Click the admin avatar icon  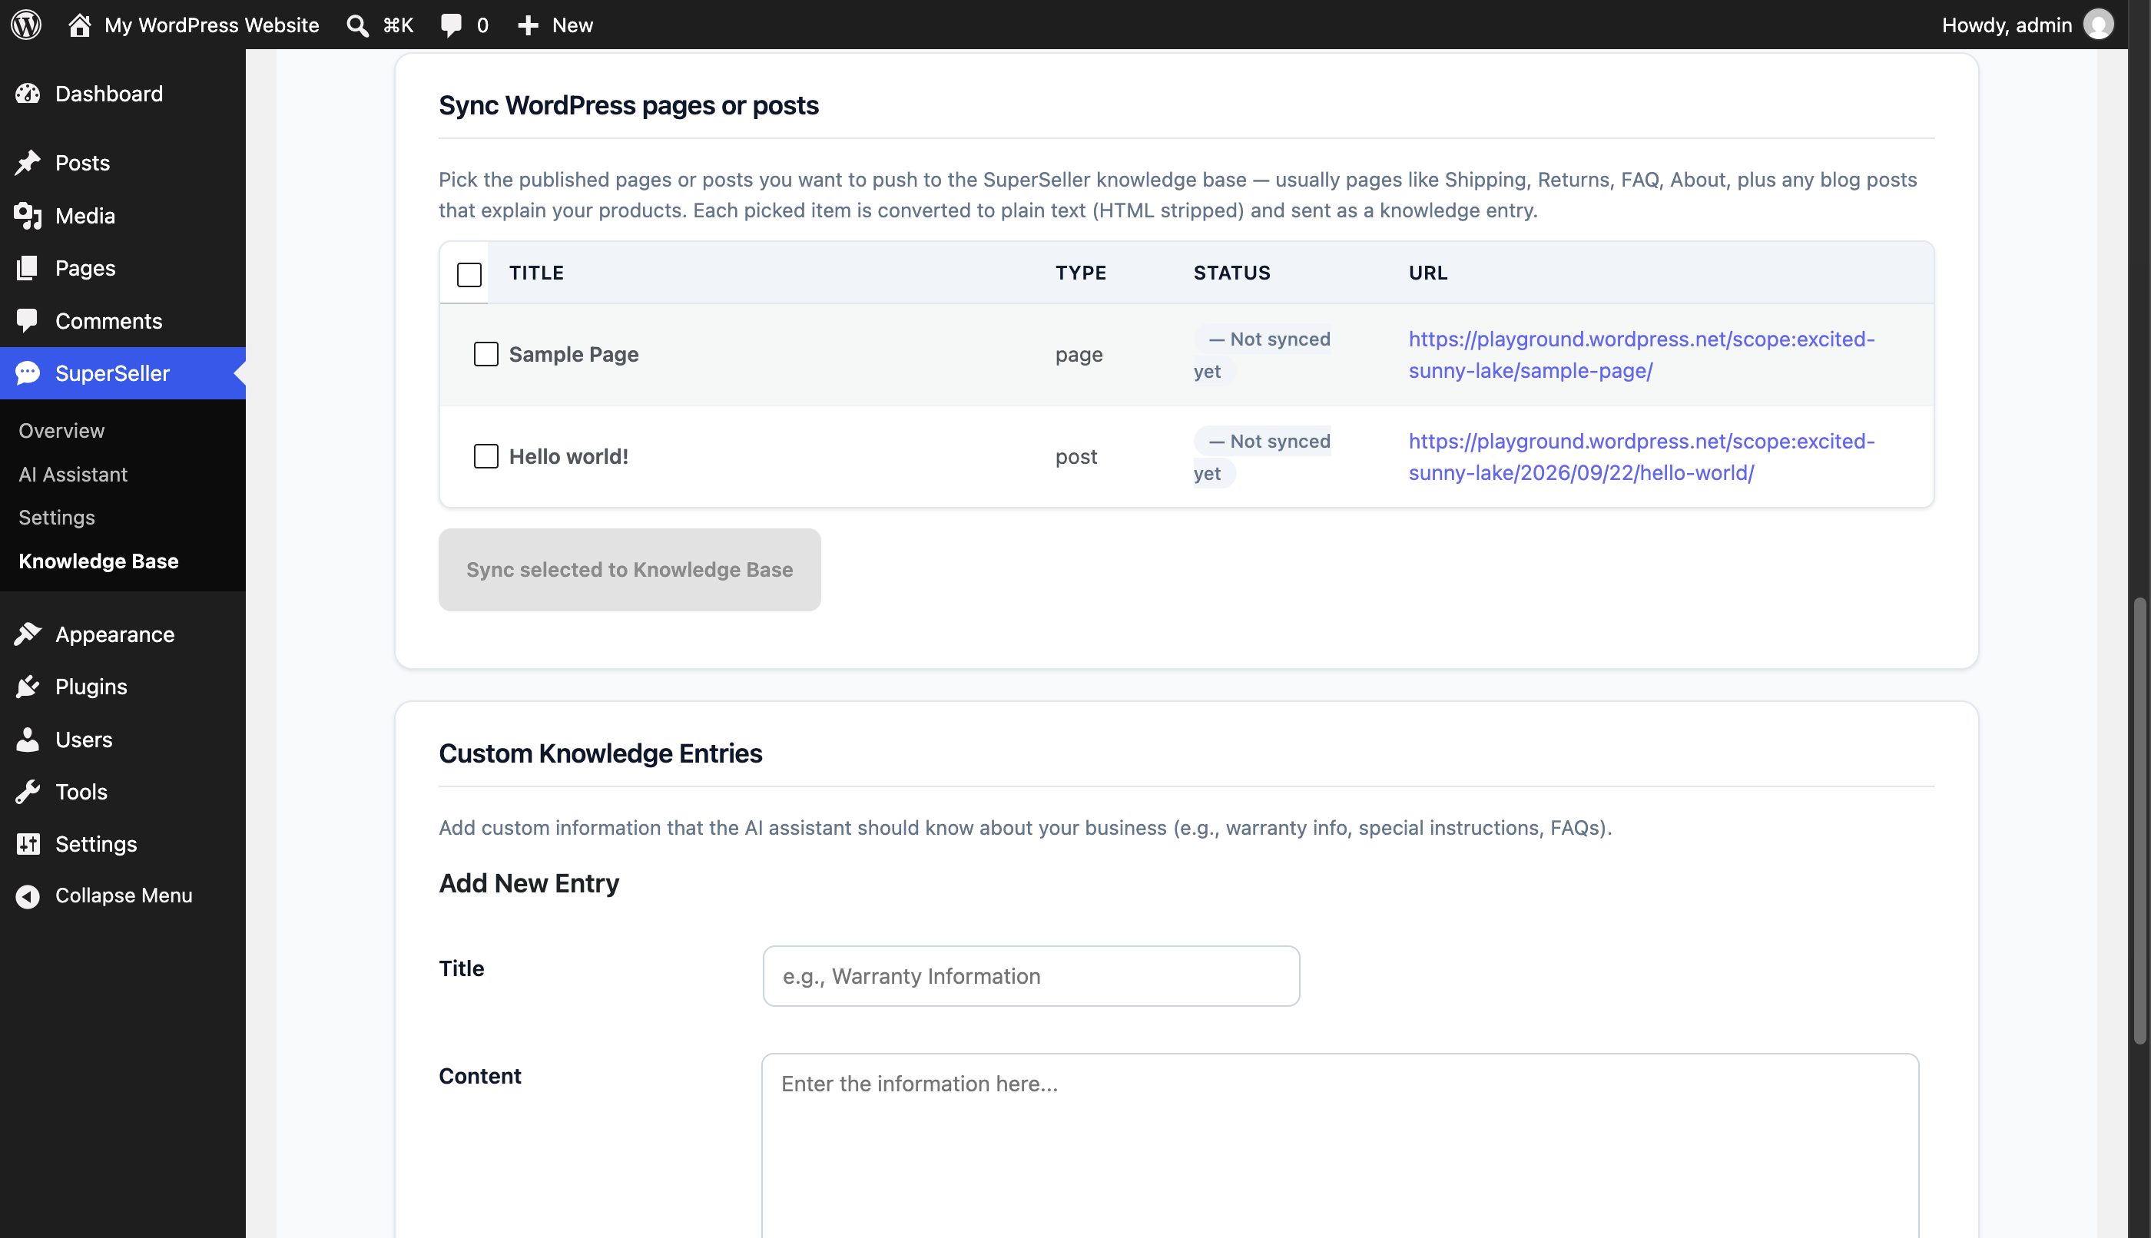pos(2098,25)
